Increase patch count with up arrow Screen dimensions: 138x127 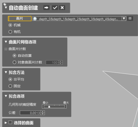tap(60, 61)
